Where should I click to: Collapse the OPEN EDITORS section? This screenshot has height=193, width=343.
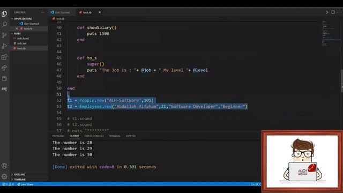tap(23, 19)
